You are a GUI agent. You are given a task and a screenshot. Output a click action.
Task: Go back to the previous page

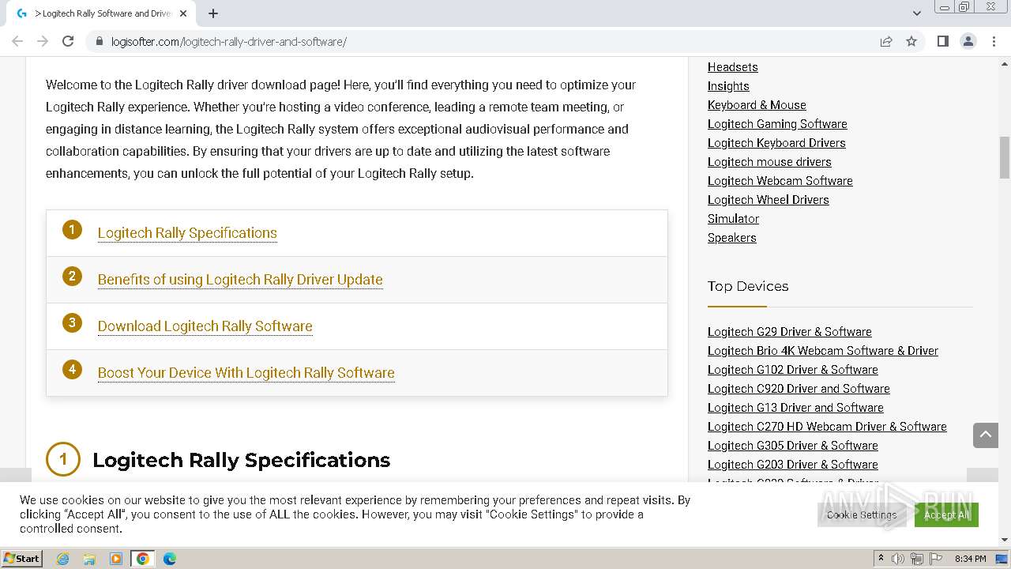(17, 41)
